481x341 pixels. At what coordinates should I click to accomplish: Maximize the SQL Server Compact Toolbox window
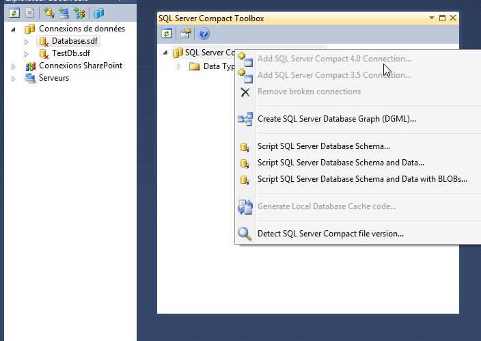coord(442,18)
